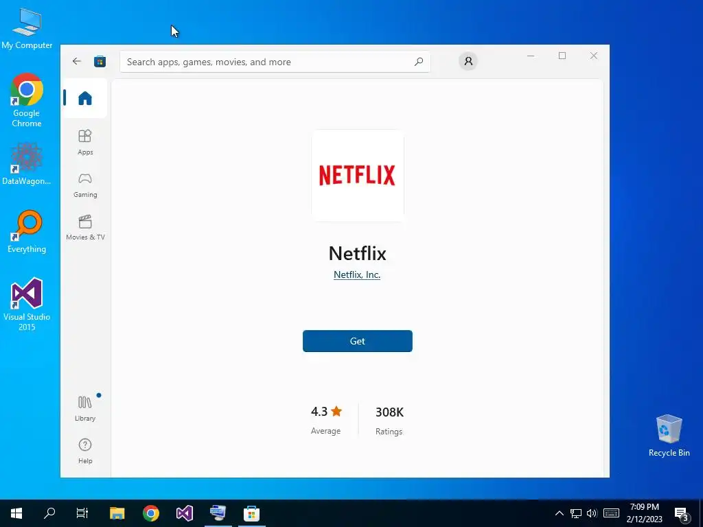
Task: Open the volume speaker tray icon
Action: (x=592, y=513)
